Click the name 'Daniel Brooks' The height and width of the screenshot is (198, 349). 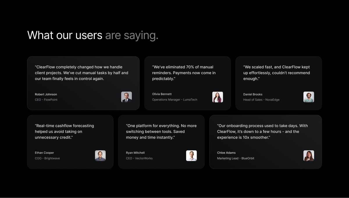point(253,94)
